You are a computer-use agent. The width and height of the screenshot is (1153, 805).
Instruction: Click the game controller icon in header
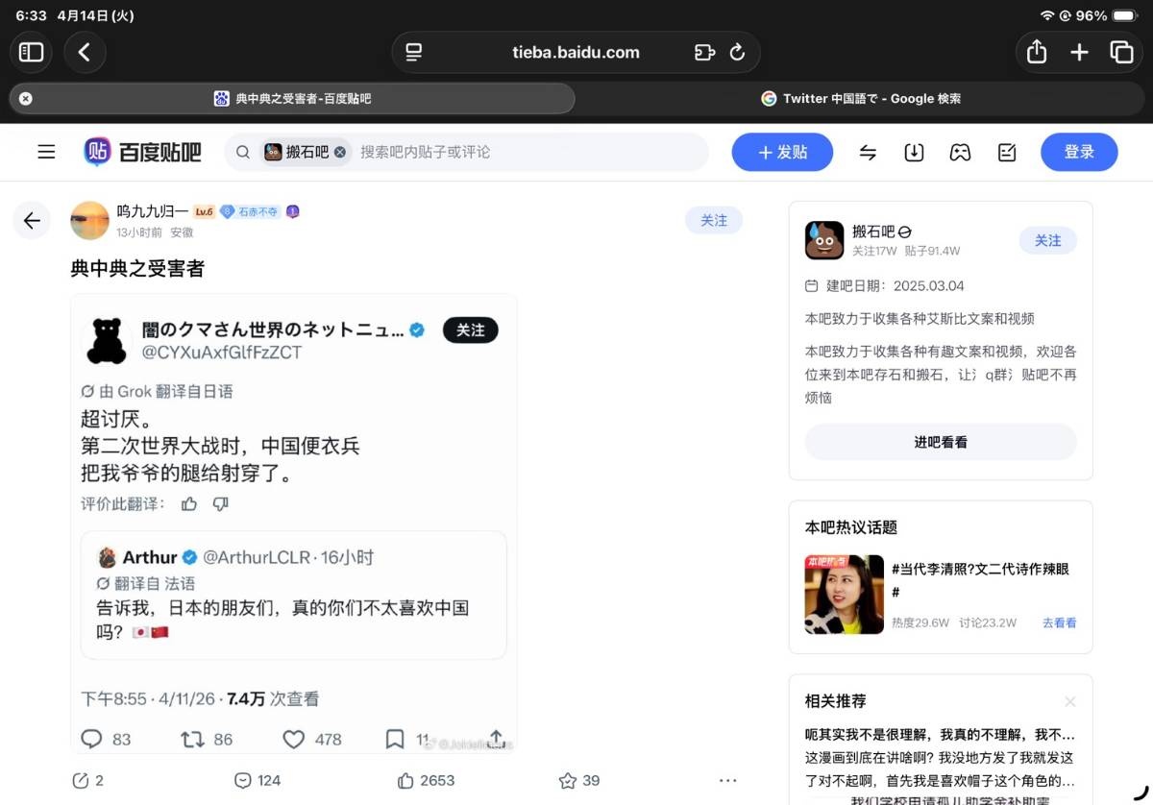960,152
